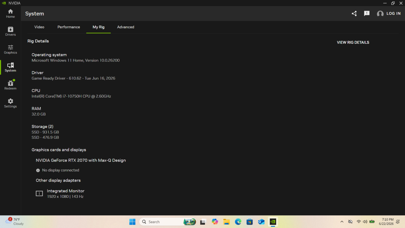Click the SSD - 476.9 GB entry
The height and width of the screenshot is (228, 405).
point(45,137)
